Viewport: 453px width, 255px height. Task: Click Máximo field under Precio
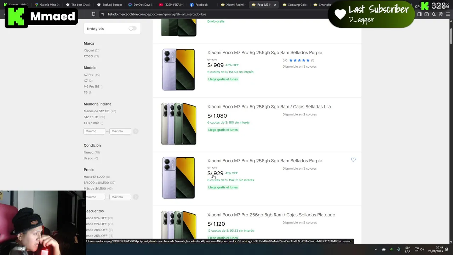(x=120, y=197)
